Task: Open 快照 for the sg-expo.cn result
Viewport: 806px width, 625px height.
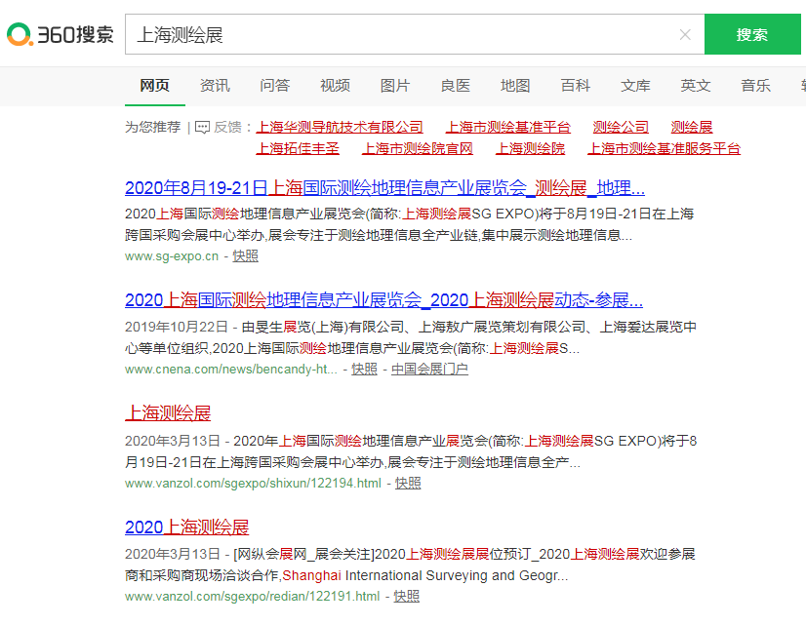Action: click(246, 255)
